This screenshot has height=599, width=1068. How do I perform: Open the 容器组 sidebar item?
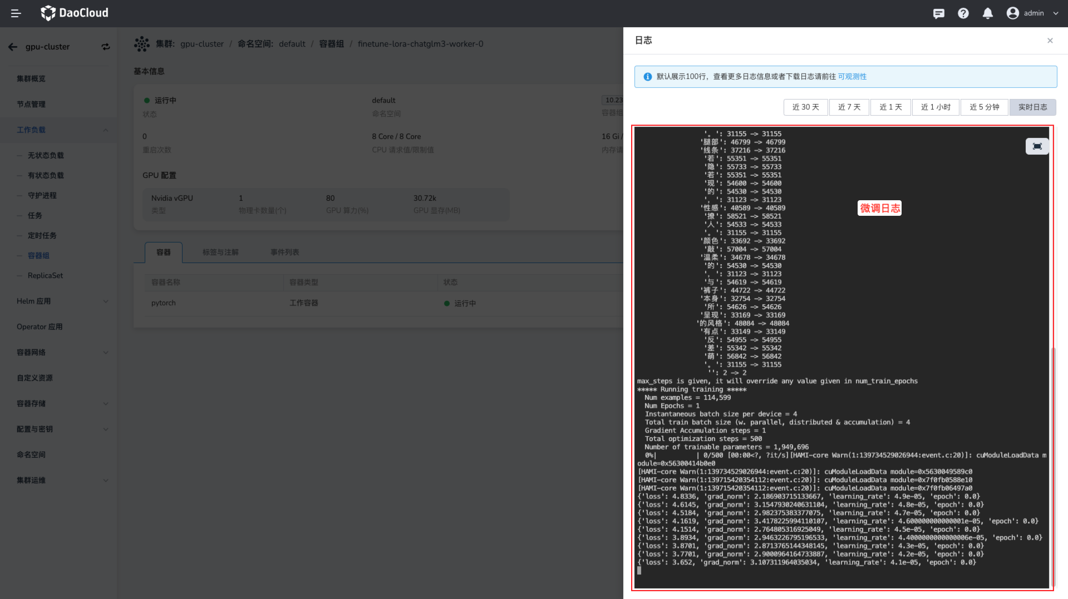(x=38, y=256)
